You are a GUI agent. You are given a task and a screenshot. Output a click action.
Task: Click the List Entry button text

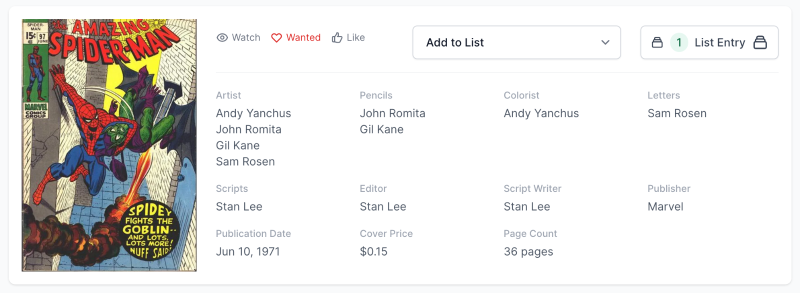point(719,42)
